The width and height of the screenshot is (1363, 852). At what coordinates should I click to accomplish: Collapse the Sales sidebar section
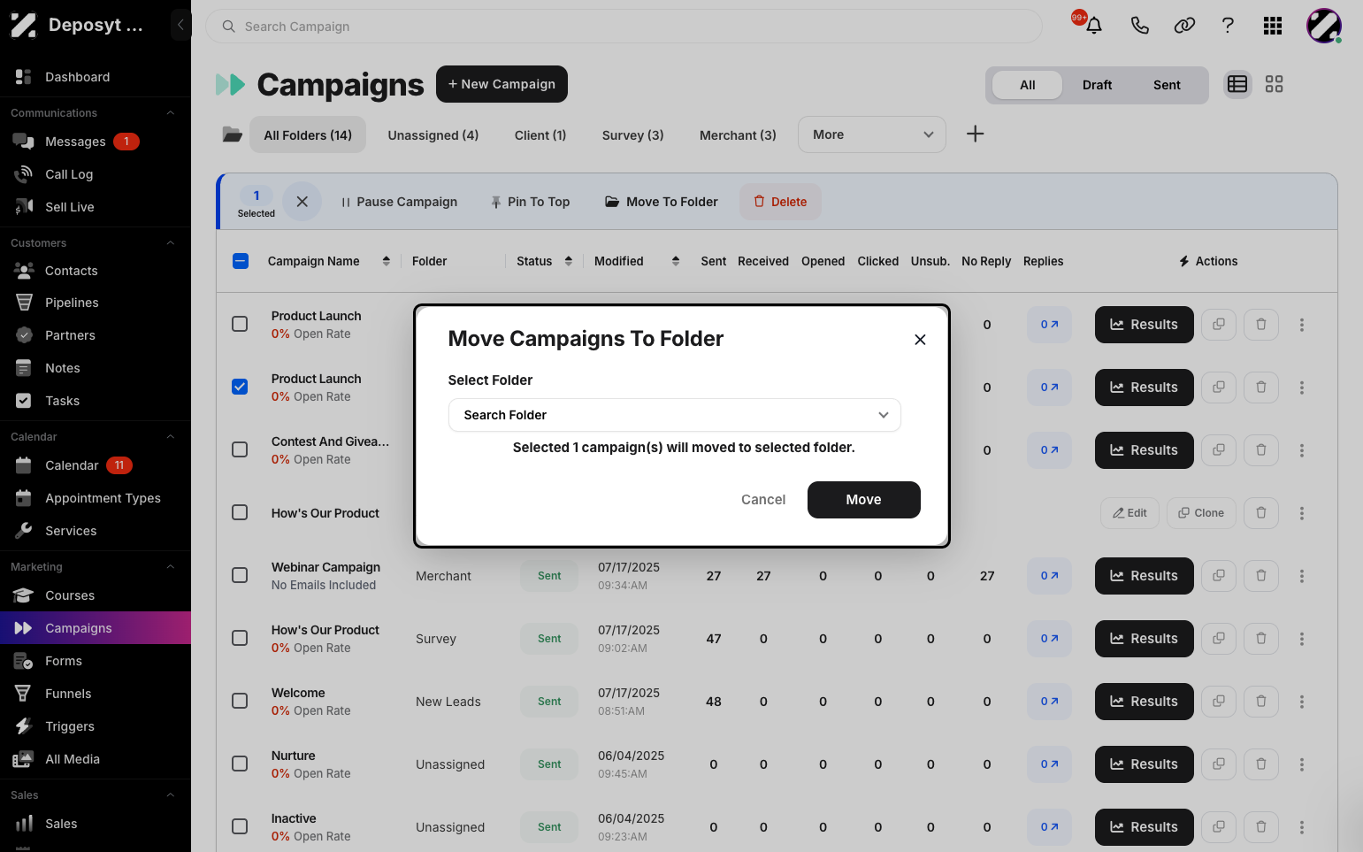[171, 795]
